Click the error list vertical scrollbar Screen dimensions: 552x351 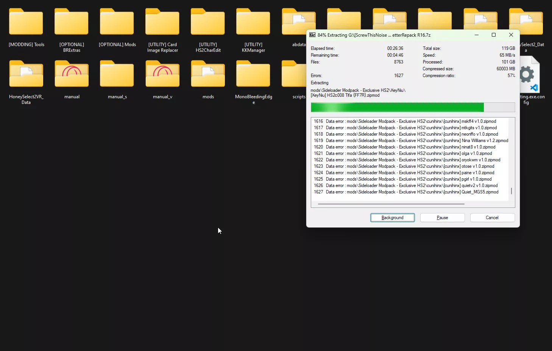(511, 191)
